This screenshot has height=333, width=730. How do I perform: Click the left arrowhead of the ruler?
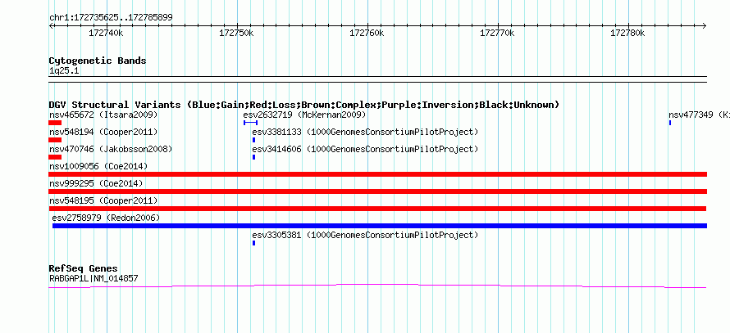click(51, 26)
